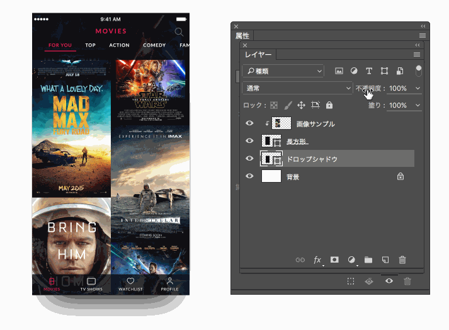
Task: Click the WATCHLIST heart navigation item
Action: [x=130, y=284]
